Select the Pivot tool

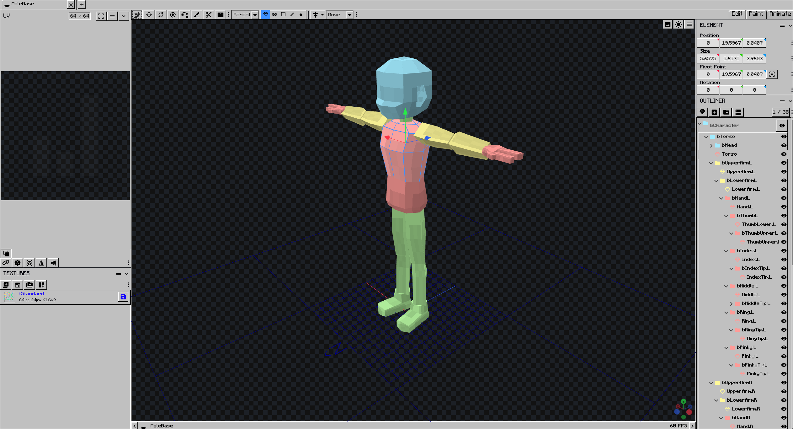tap(173, 15)
